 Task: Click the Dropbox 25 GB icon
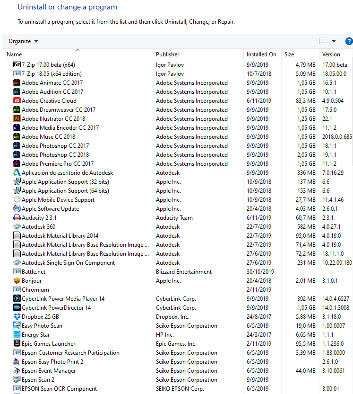[17, 317]
